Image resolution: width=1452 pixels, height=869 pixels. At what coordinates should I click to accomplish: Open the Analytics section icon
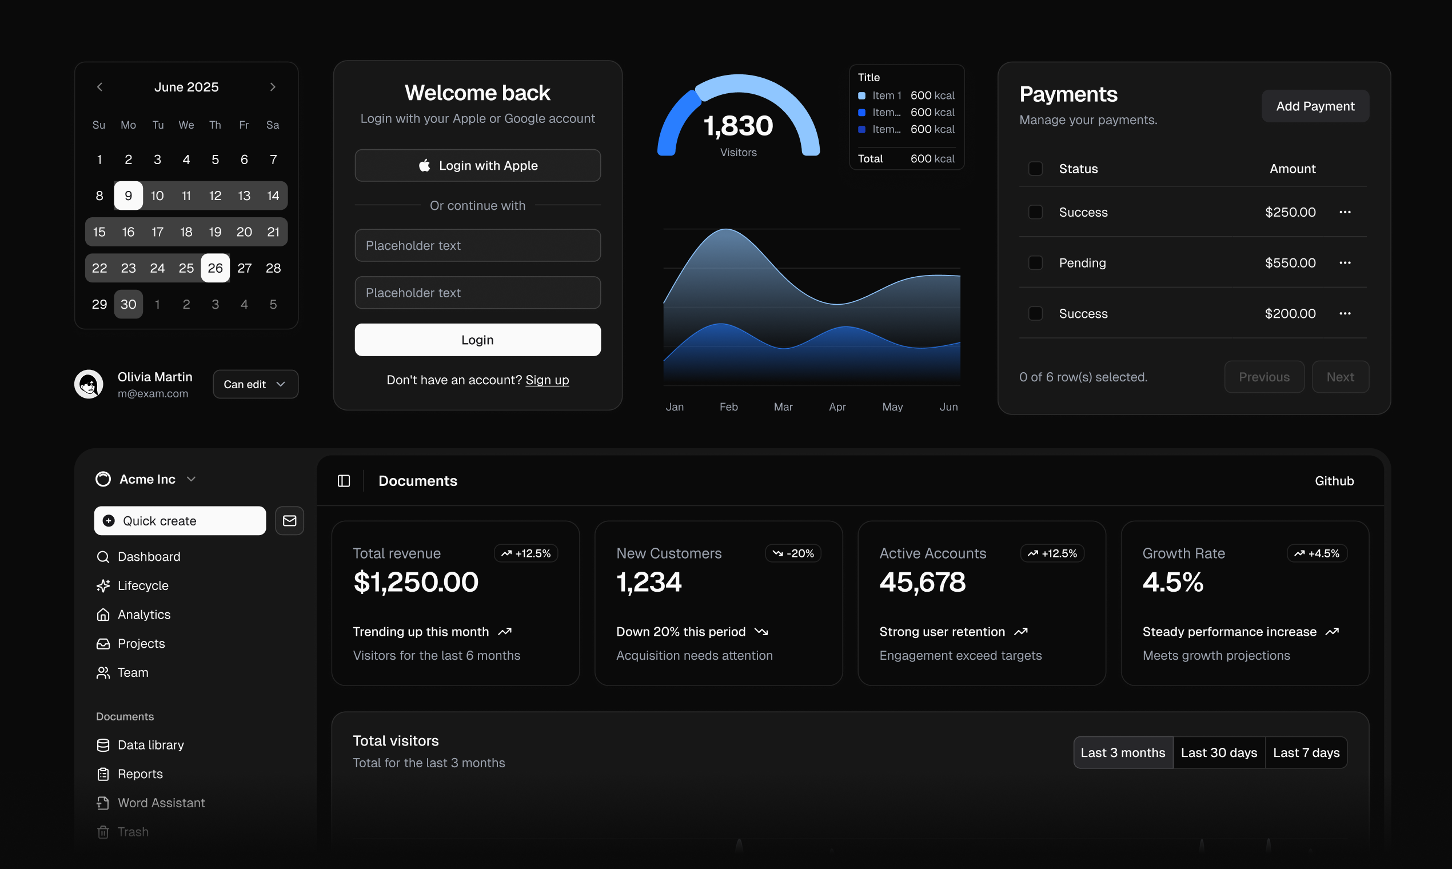(103, 614)
